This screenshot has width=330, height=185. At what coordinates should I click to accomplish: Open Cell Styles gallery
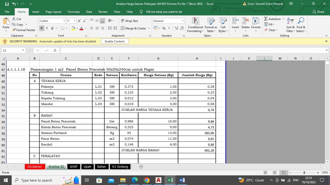click(223, 25)
